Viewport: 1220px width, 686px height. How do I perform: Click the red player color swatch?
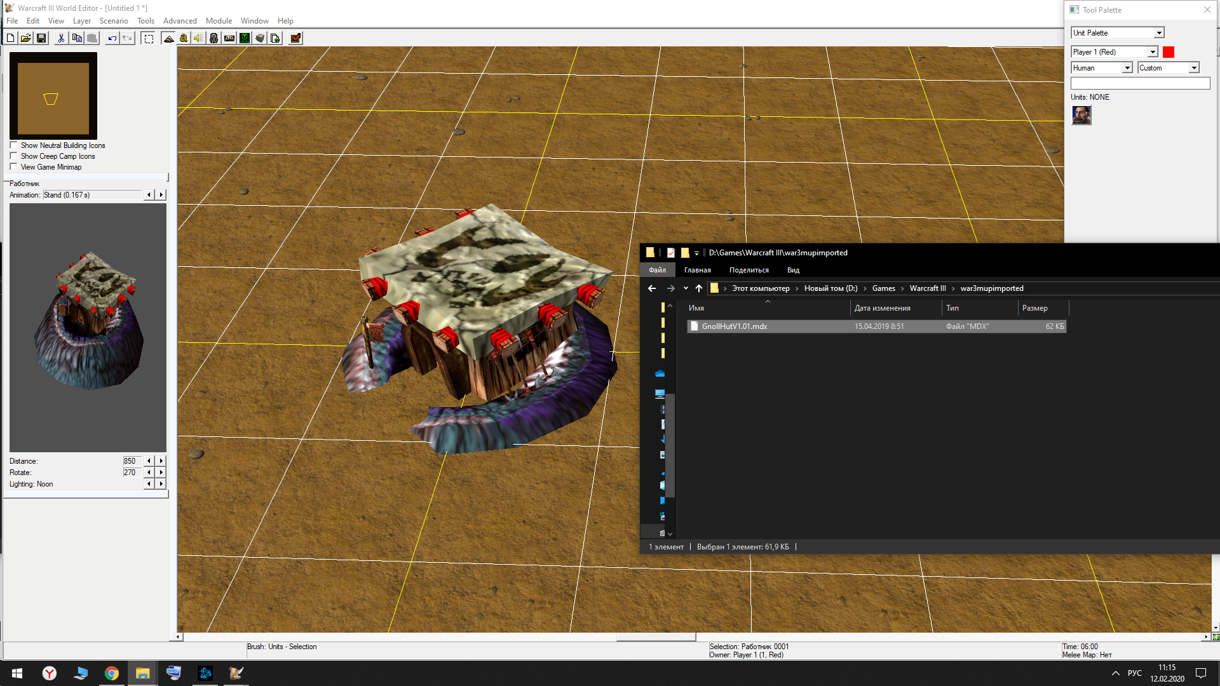(x=1169, y=52)
